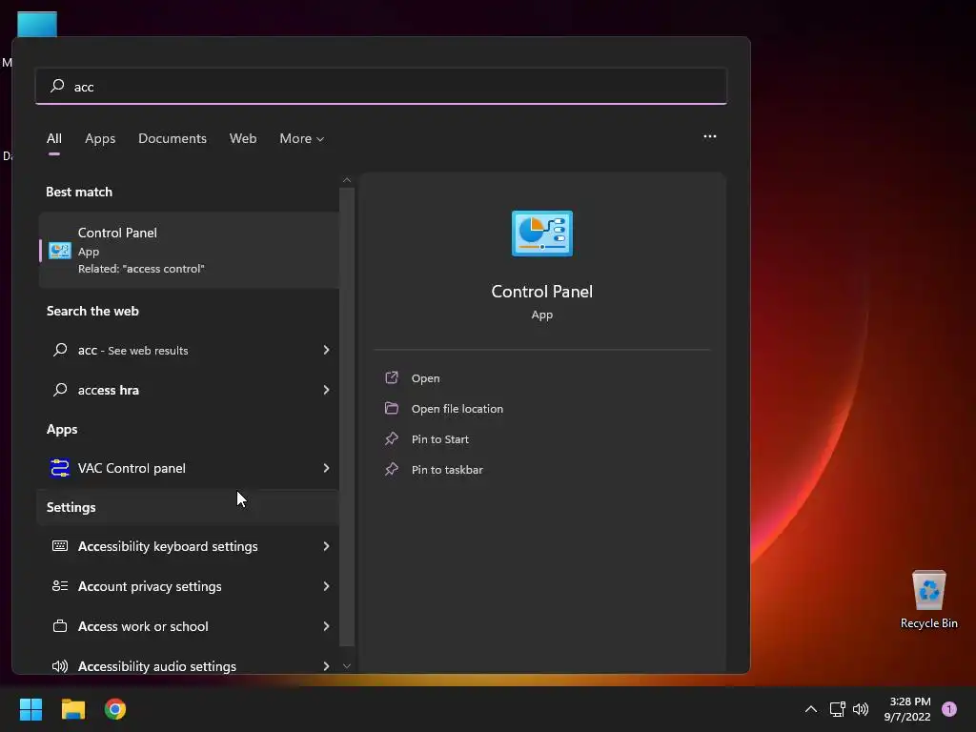
Task: Expand Access work or school chevron
Action: (326, 625)
